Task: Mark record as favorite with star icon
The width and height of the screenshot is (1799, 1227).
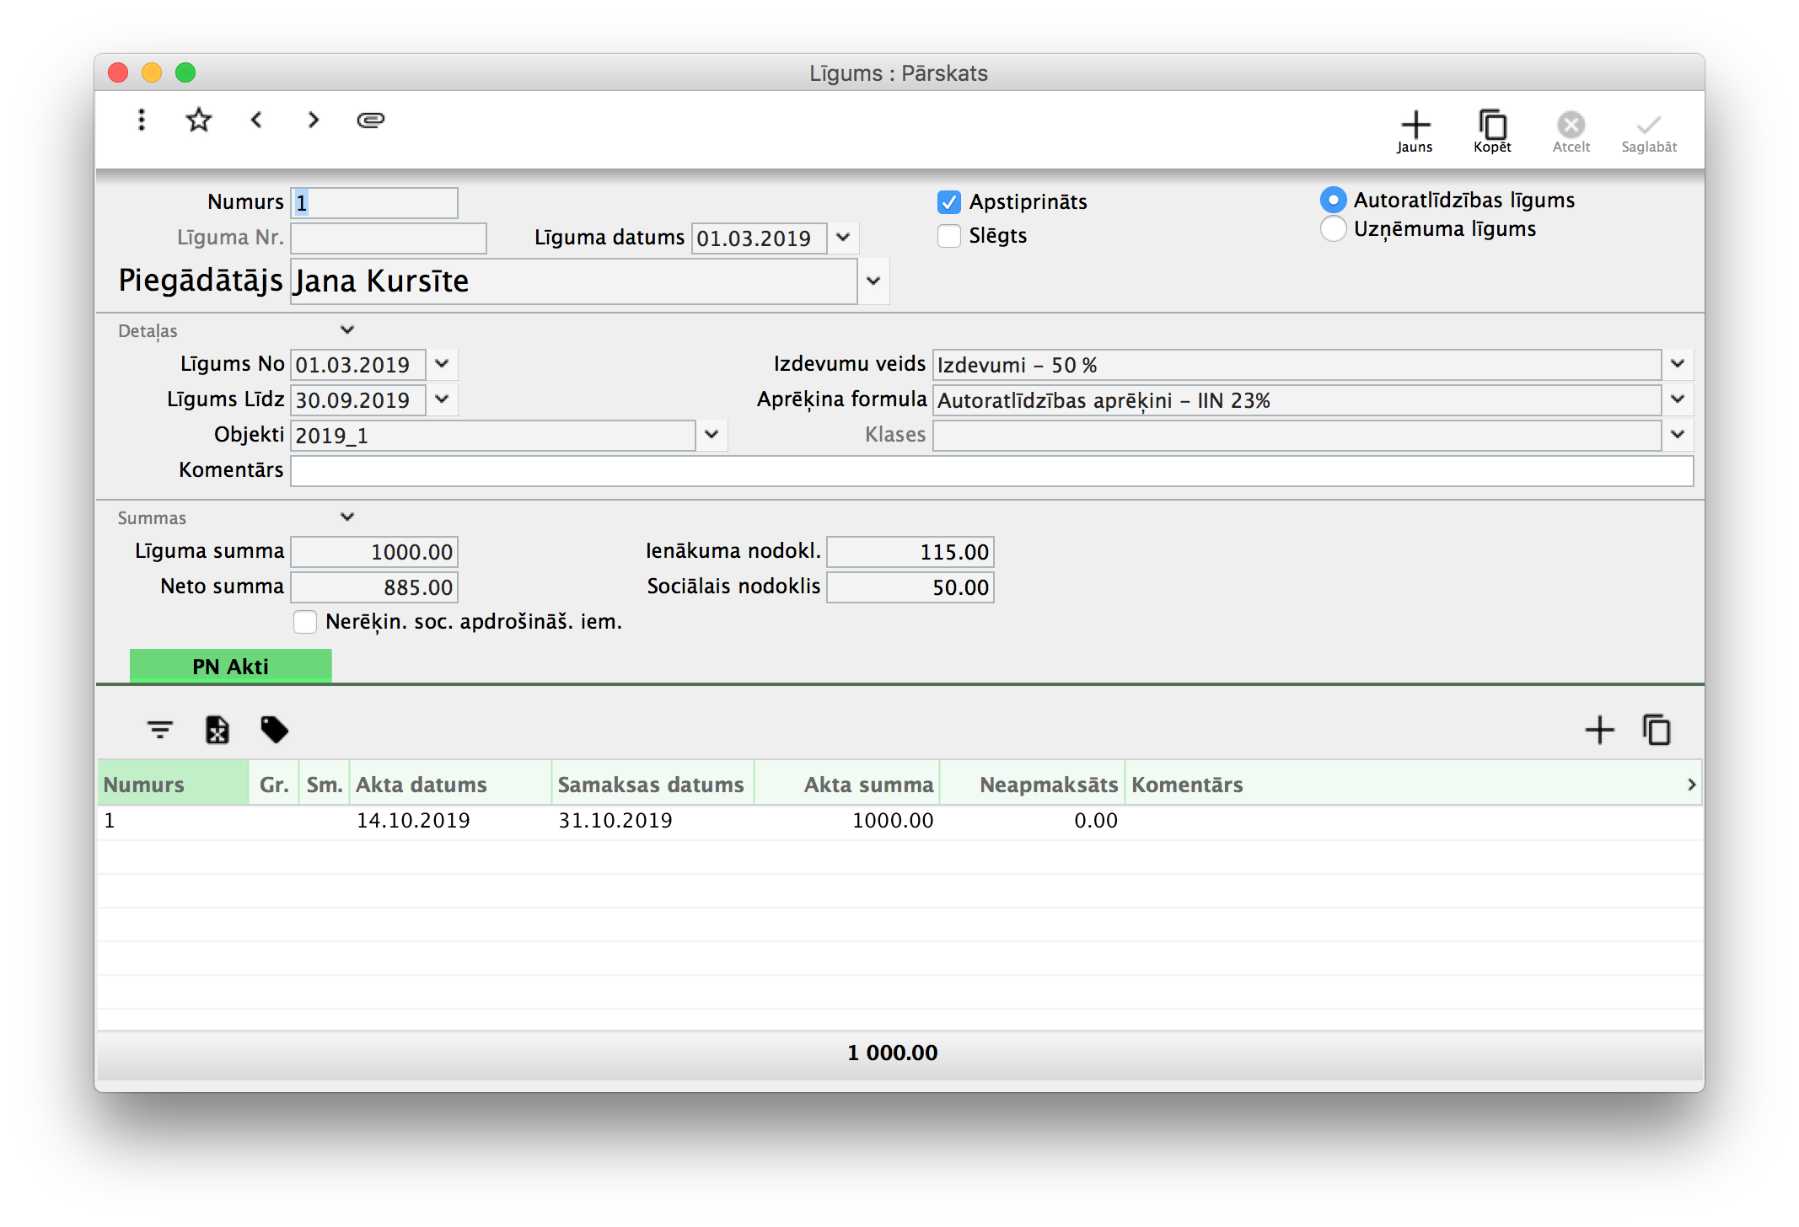Action: coord(199,120)
